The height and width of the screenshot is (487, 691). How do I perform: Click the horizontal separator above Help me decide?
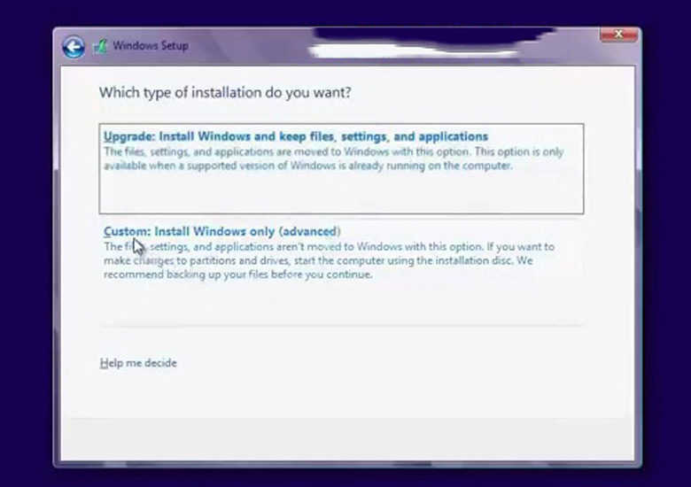(342, 326)
